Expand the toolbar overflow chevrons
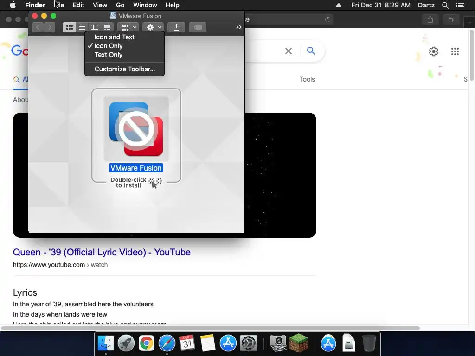The width and height of the screenshot is (475, 356). [239, 27]
